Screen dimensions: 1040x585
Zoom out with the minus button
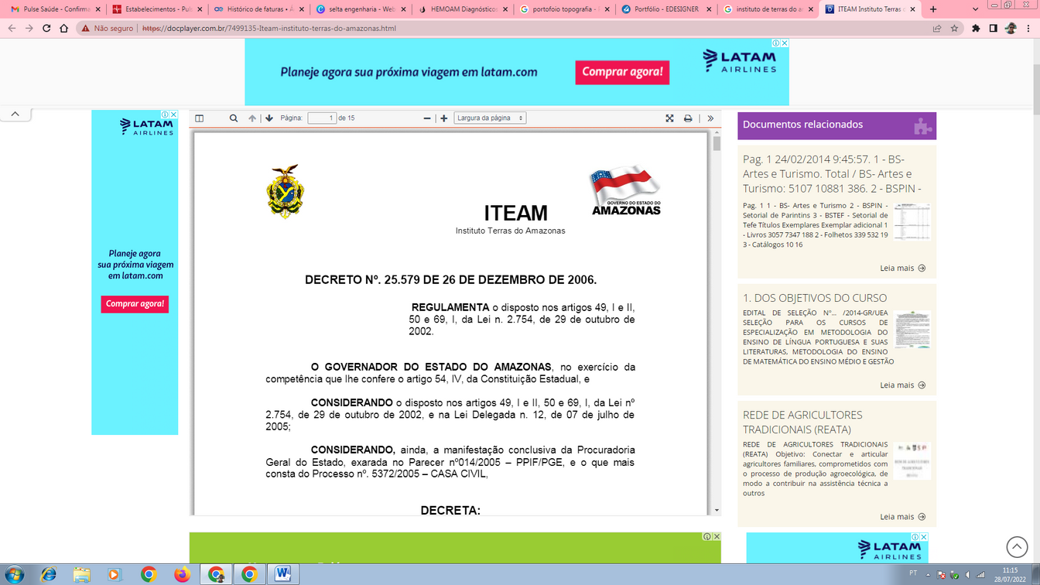(426, 118)
